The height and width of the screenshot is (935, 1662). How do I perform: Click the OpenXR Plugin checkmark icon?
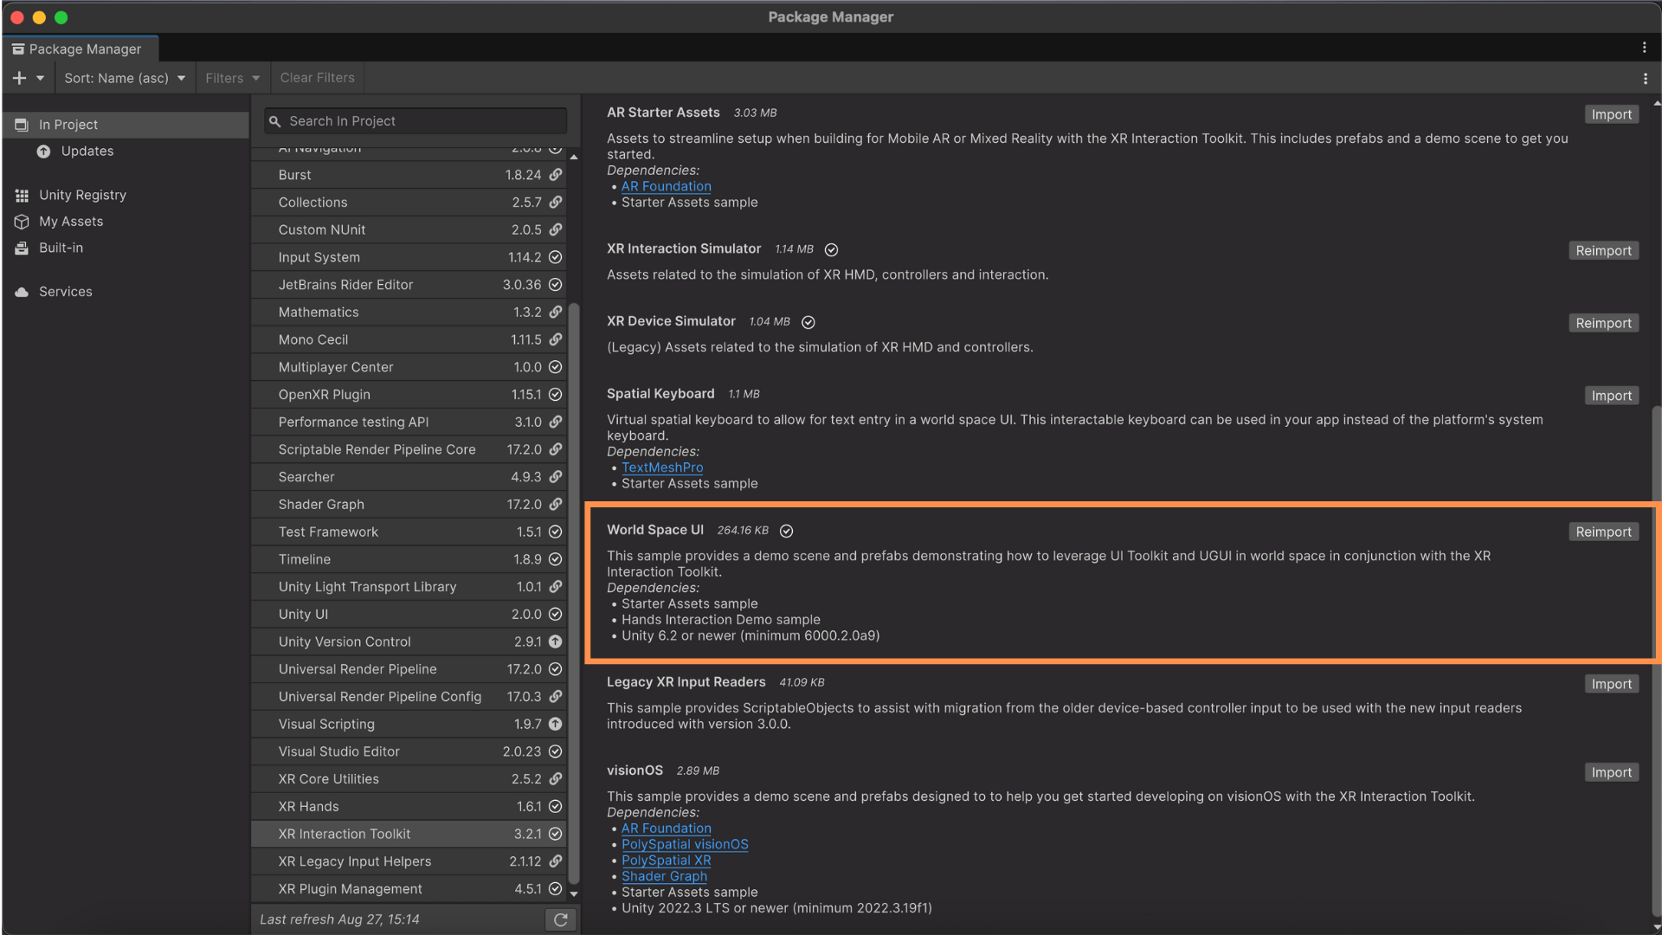(556, 395)
